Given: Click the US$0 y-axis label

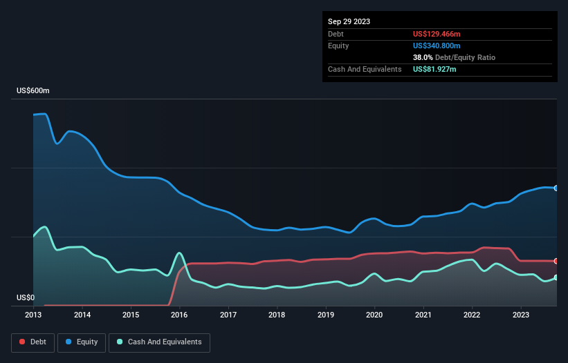Looking at the screenshot, I should [26, 297].
